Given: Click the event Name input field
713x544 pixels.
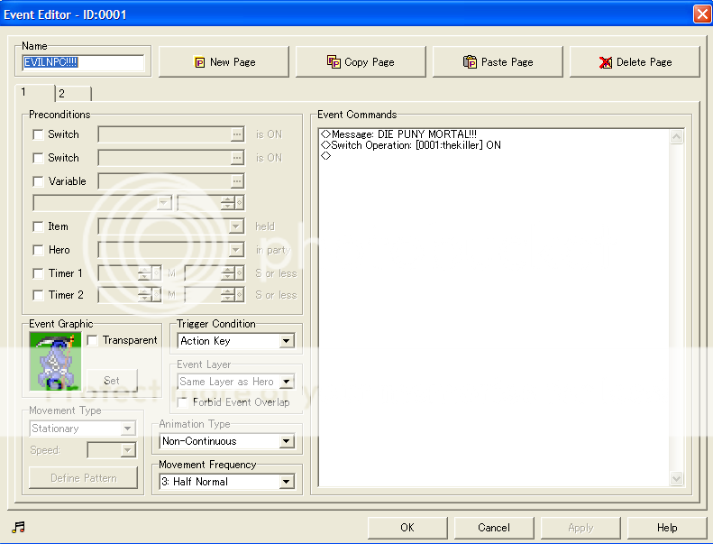Looking at the screenshot, I should click(x=82, y=63).
